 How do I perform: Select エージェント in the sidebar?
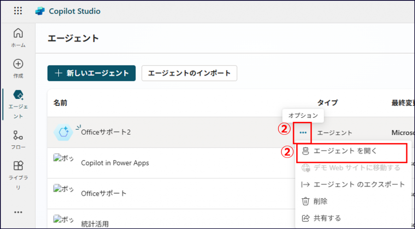click(18, 104)
